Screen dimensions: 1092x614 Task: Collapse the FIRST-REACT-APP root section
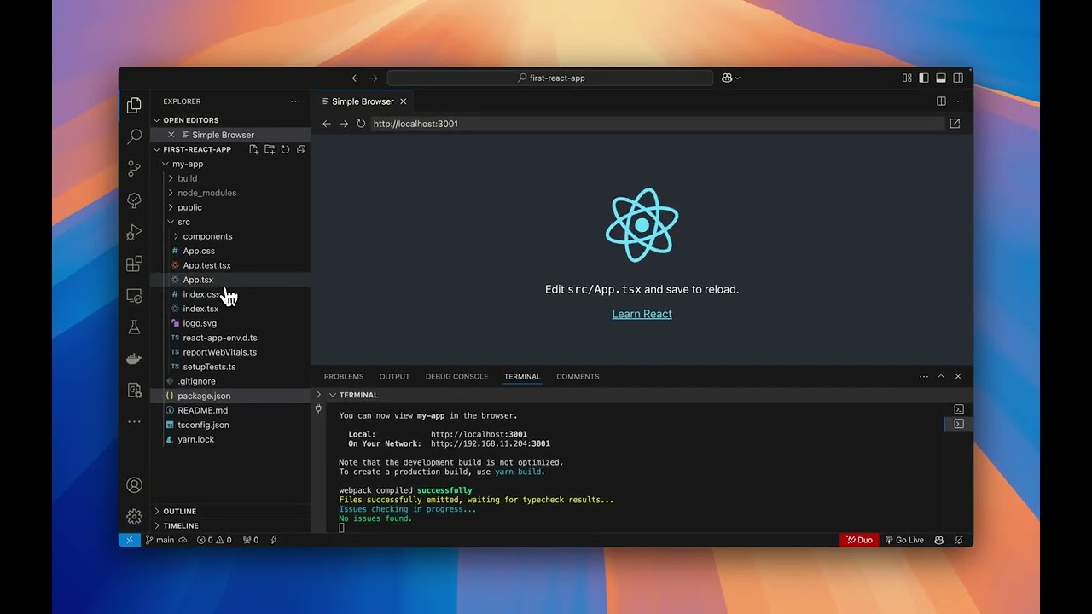pyautogui.click(x=157, y=149)
